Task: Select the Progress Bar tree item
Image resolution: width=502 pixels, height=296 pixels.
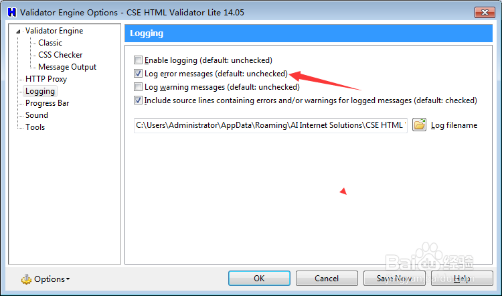Action: tap(47, 103)
